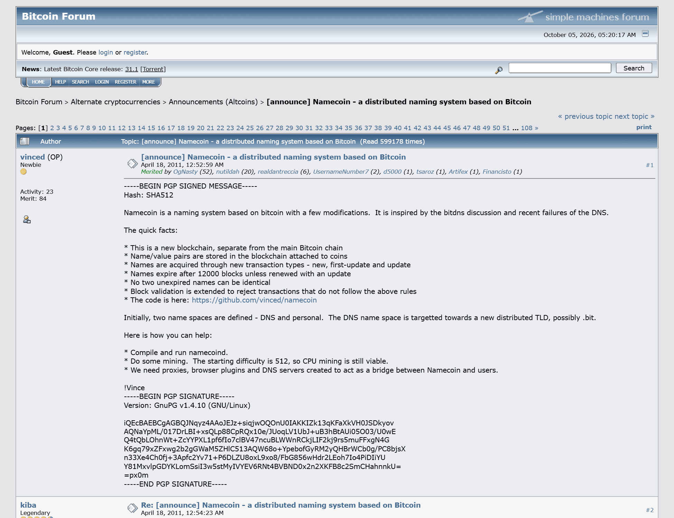Open the github.com/vinced/namecoin link

pyautogui.click(x=254, y=300)
